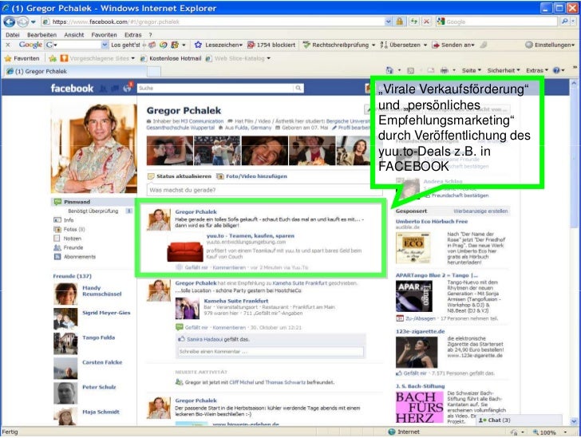581x438 pixels.
Task: Click the Info item in sidebar
Action: (69, 220)
